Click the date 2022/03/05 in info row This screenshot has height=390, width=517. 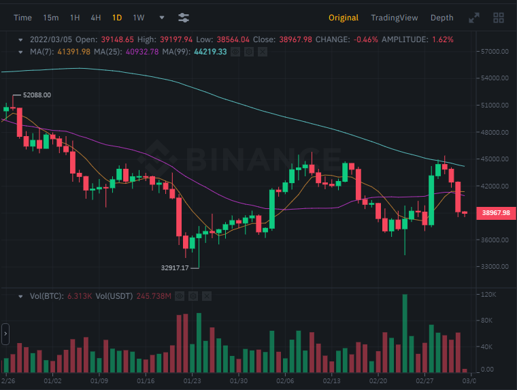tap(51, 39)
